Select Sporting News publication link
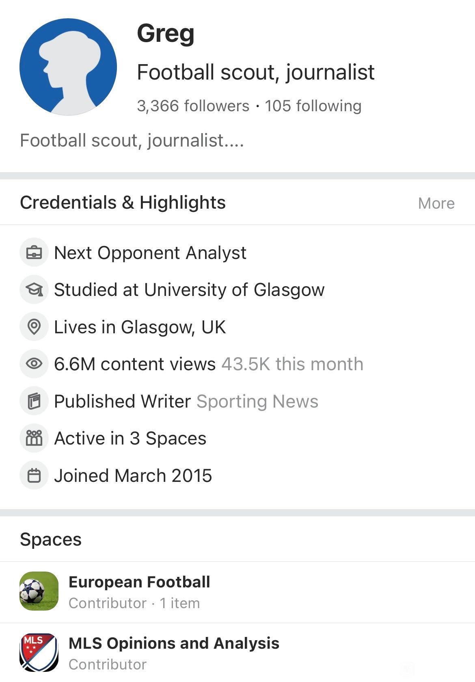Image resolution: width=475 pixels, height=682 pixels. tap(257, 401)
